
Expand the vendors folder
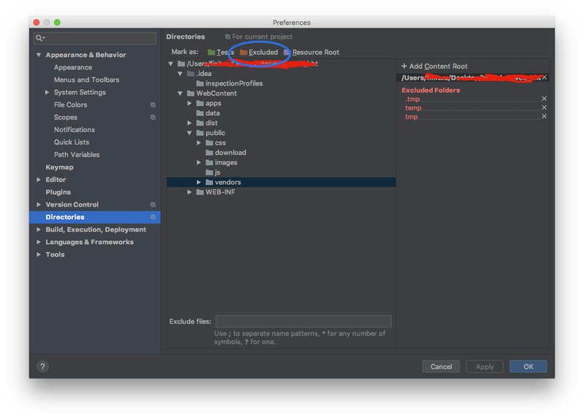click(199, 182)
